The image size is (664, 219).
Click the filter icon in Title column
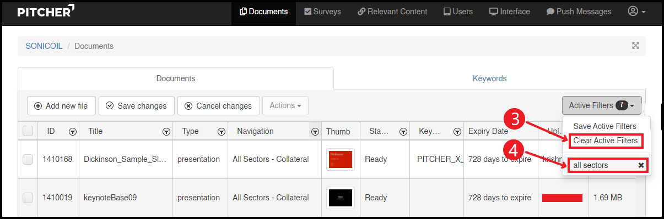[166, 132]
